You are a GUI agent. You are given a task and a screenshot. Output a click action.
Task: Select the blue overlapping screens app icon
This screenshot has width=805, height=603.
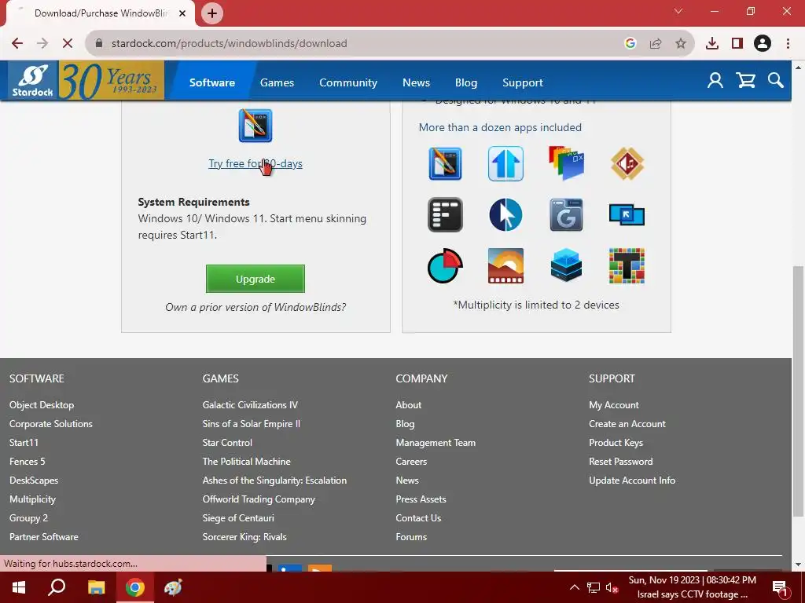pos(627,215)
